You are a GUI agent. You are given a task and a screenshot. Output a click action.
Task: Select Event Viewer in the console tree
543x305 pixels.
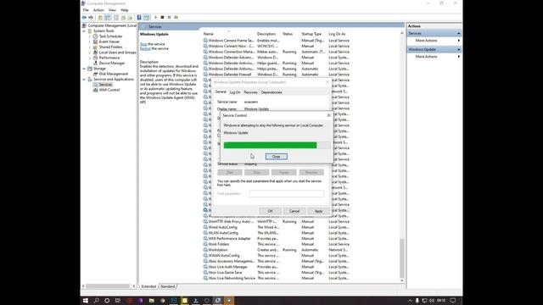pyautogui.click(x=109, y=42)
